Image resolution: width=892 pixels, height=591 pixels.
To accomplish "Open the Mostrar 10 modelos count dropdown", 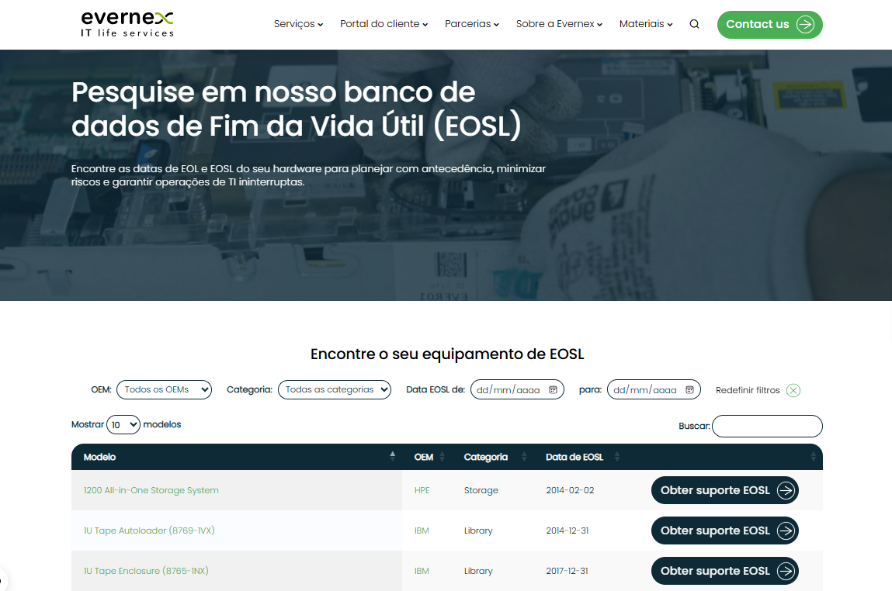I will coord(123,425).
